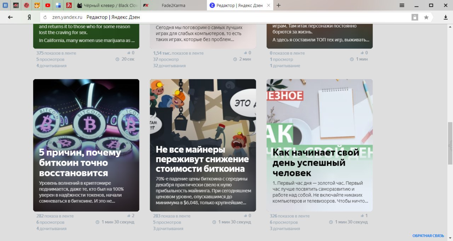The width and height of the screenshot is (453, 241).
Task: Click like thumb under weak computers games card
Action: [x=246, y=53]
